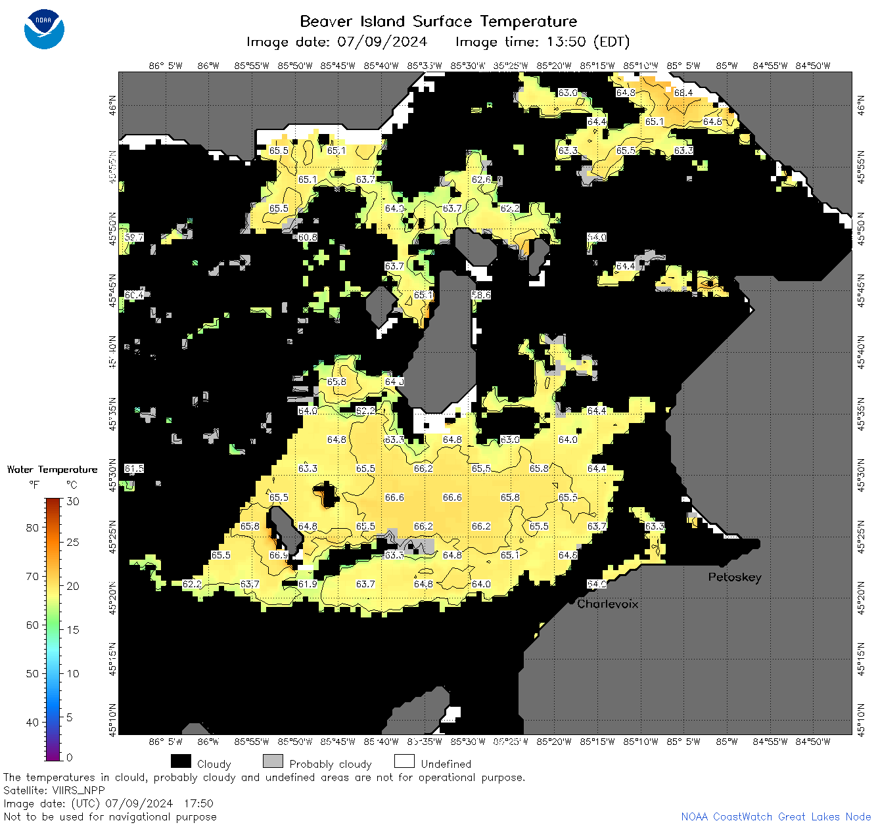
Task: Open the NOAA CoastWatch Great Lakes Node credit
Action: point(776,816)
